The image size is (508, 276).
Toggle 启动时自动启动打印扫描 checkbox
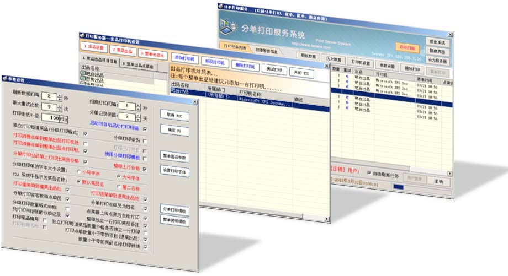pos(145,129)
